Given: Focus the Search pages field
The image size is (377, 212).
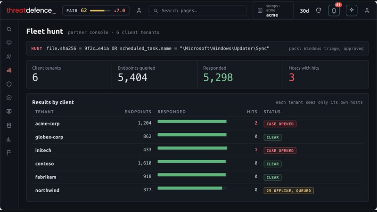Looking at the screenshot, I should click(197, 10).
